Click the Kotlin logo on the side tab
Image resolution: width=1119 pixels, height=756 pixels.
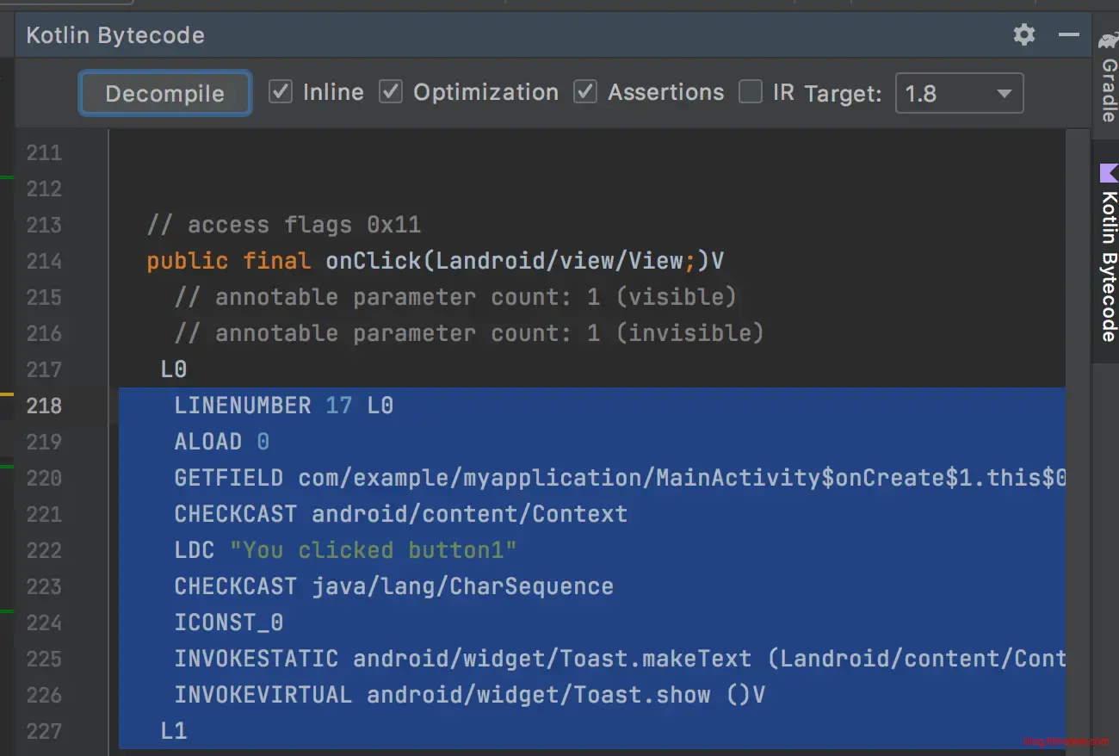(x=1109, y=173)
